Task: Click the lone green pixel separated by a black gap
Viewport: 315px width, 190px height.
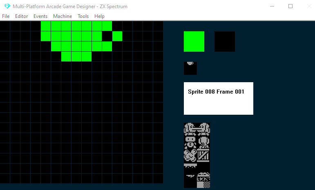Action: point(117,36)
